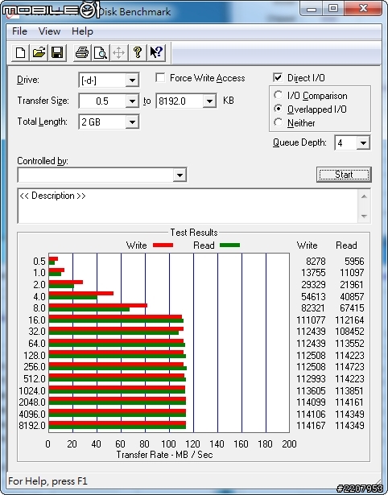
Task: Click the Write value 8278
Action: 316,261
